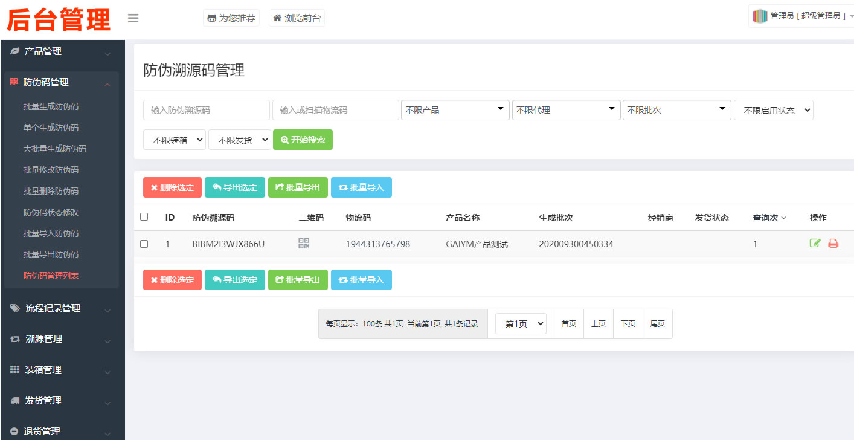Click the retweet icon beside 溯源管理
The image size is (854, 440).
[x=15, y=339]
